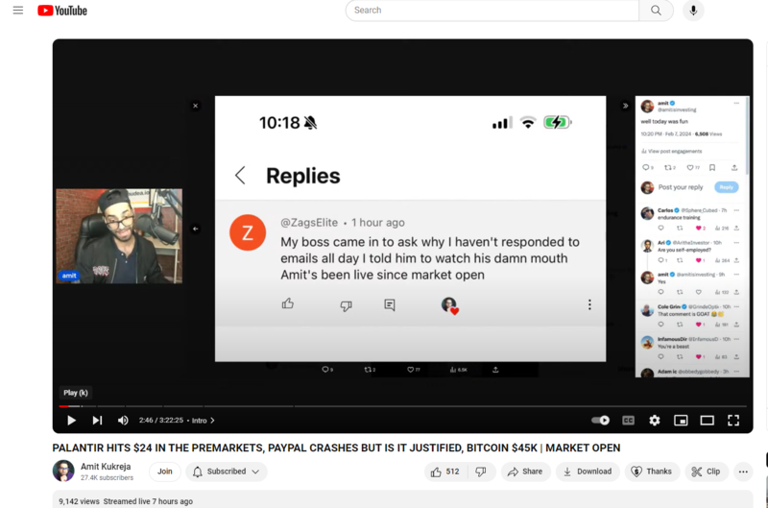768x508 pixels.
Task: Download the video
Action: coord(588,472)
